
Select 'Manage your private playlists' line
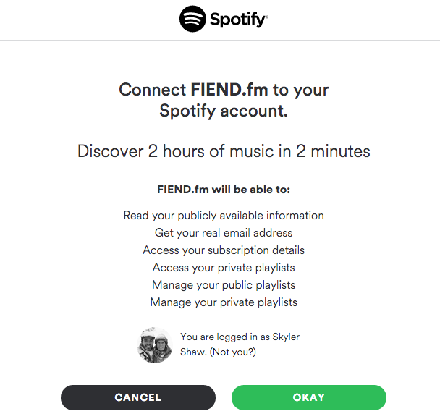[224, 302]
